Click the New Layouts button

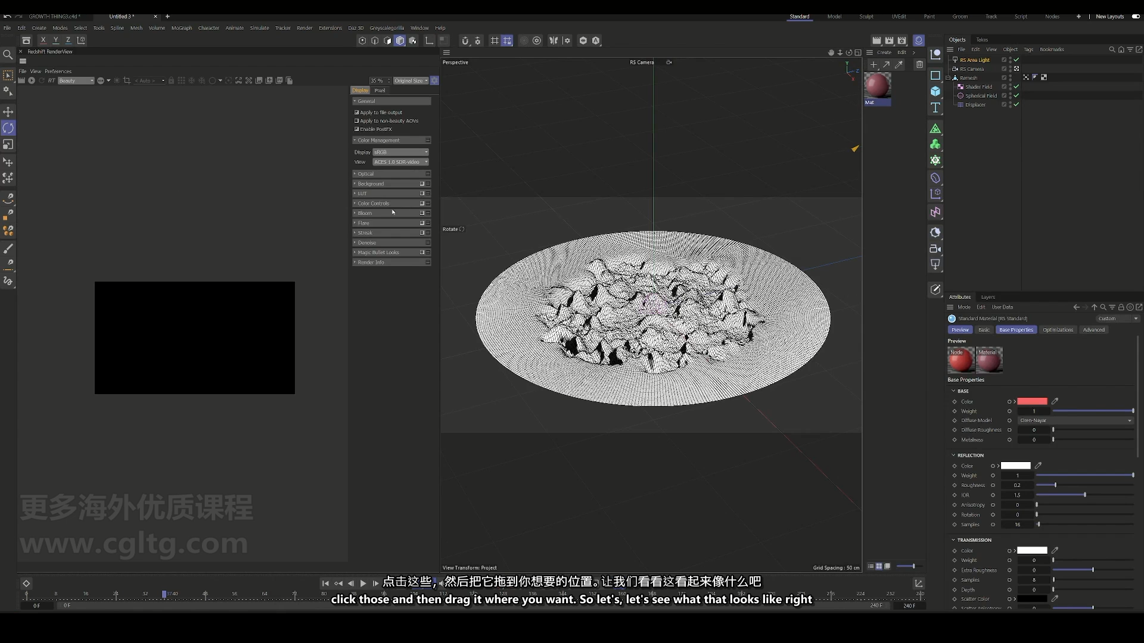click(1109, 17)
